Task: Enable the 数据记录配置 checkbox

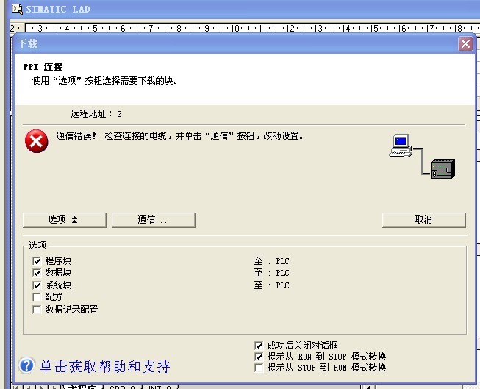Action: point(37,310)
